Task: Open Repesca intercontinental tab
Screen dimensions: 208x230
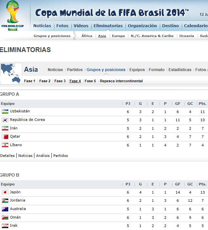Action: [121, 81]
